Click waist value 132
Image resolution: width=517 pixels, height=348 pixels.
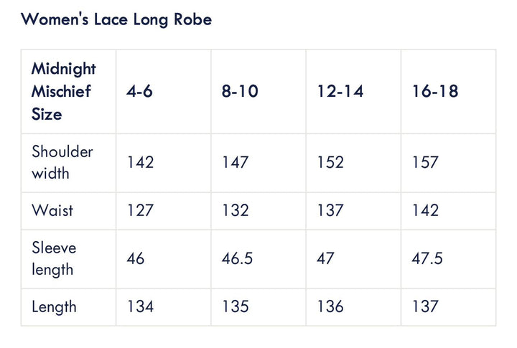(236, 211)
